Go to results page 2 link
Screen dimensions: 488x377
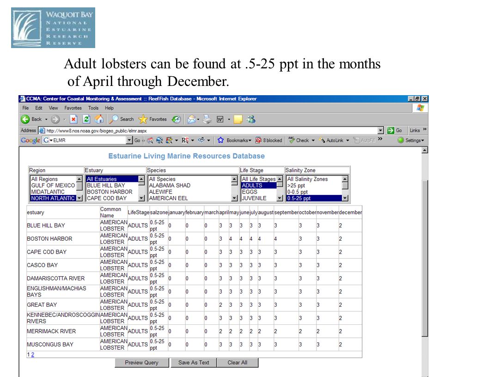(x=33, y=355)
